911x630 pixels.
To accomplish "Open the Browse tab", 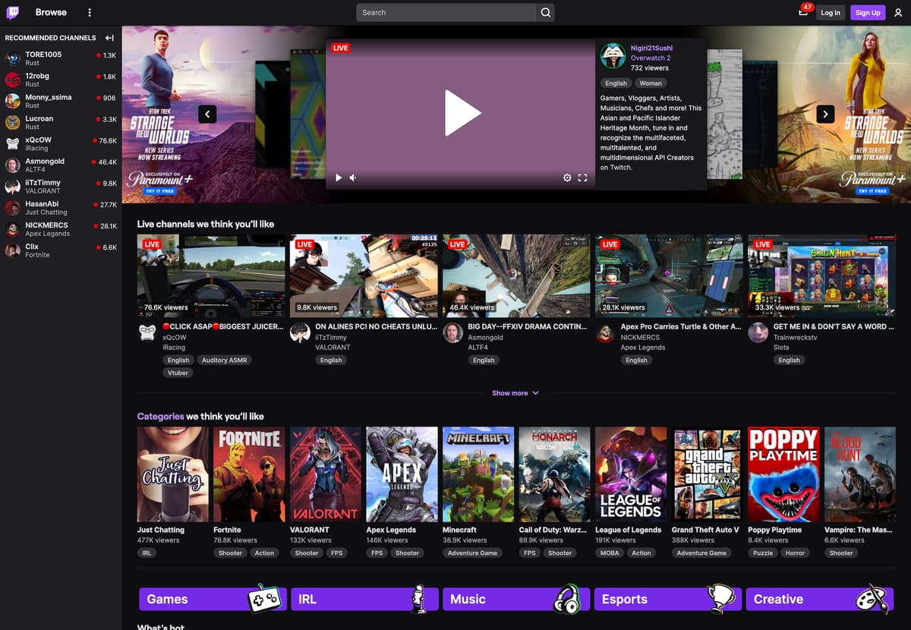I will [x=51, y=12].
